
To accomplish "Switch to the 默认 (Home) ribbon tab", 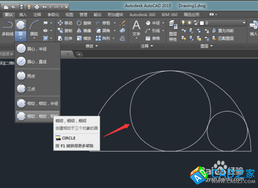I will click(x=9, y=14).
